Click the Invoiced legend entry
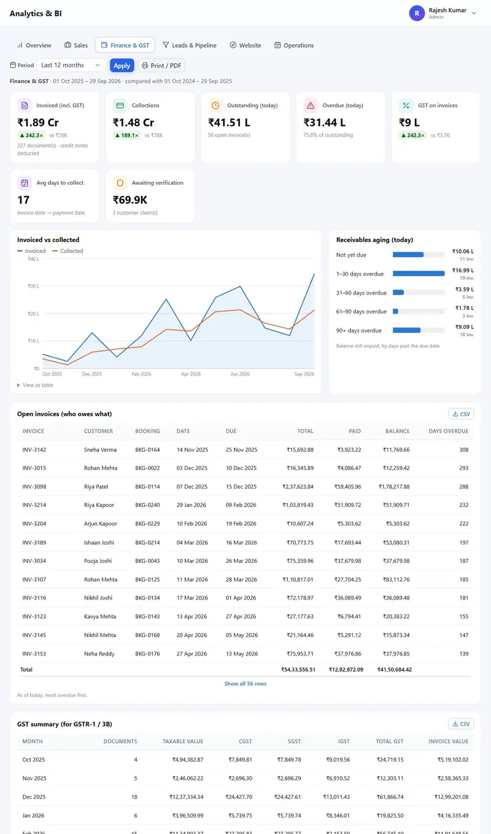491x834 pixels. click(31, 251)
